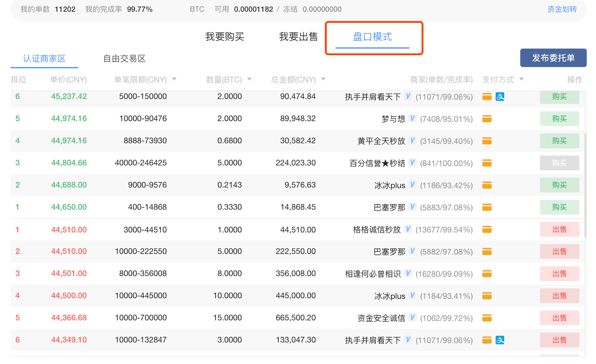596x364 pixels.
Task: Click merchant name 相逢何必曾相识
Action: 373,274
